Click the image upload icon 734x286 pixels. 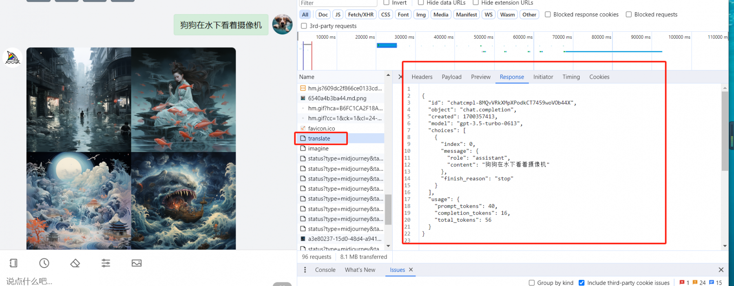(x=137, y=263)
